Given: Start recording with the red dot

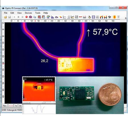Looking at the screenshot, I should tap(26, 17).
